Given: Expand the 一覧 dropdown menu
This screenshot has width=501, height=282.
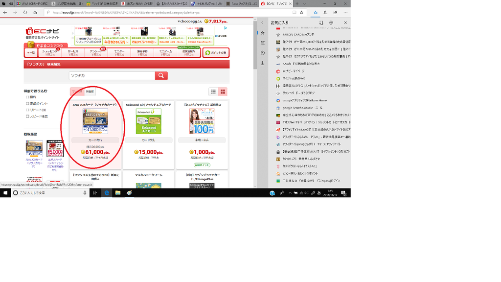Looking at the screenshot, I should point(31,52).
